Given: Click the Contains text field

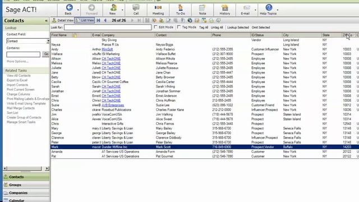Looking at the screenshot, I should pyautogui.click(x=24, y=54).
